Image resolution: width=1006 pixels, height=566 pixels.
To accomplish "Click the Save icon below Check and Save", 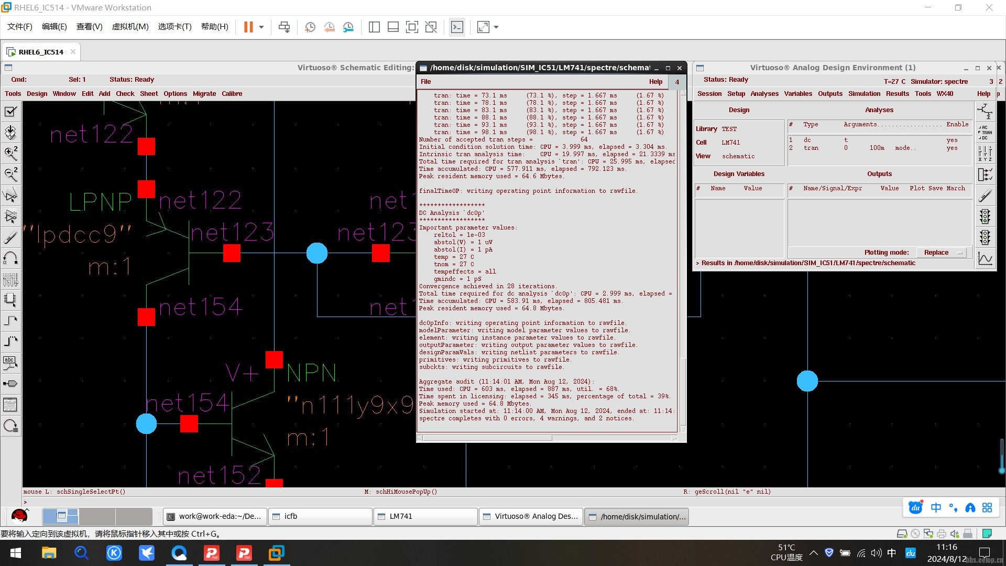I will coord(10,133).
